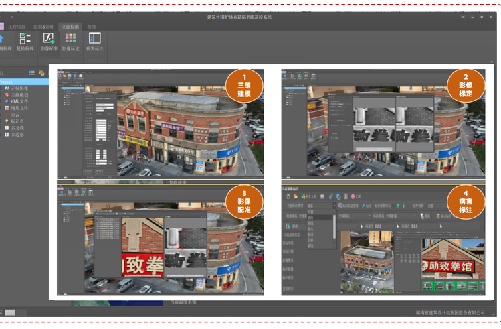Click the funnel 筛选 filter icon
Image resolution: width=501 pixels, height=329 pixels.
pos(425,216)
